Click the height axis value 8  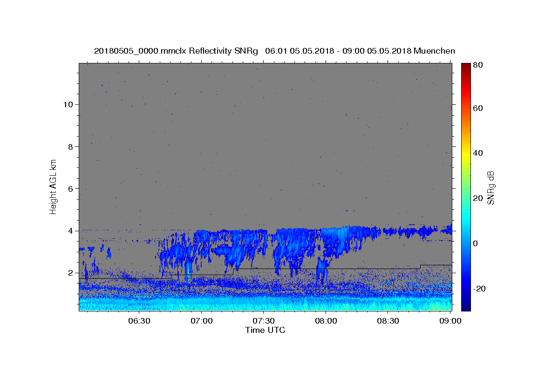pyautogui.click(x=70, y=146)
